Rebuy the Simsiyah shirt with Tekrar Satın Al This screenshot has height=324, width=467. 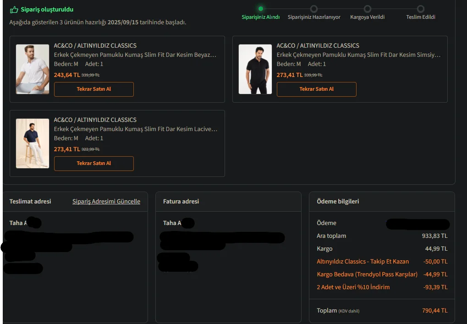click(x=317, y=89)
